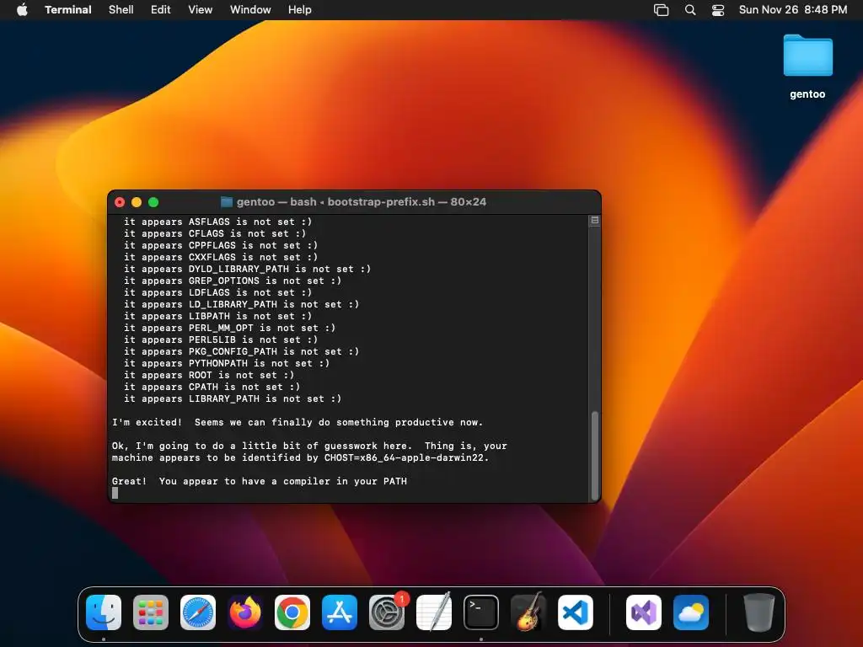Click the split pane icon in Terminal
Viewport: 863px width, 647px height.
pos(595,220)
